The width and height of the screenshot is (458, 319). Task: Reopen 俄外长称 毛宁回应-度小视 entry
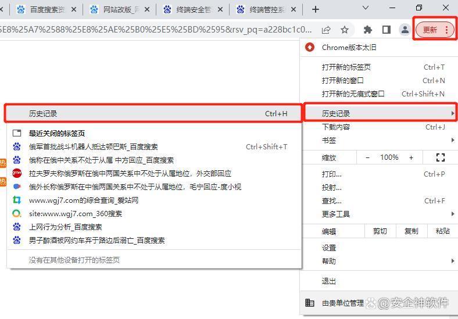154,187
